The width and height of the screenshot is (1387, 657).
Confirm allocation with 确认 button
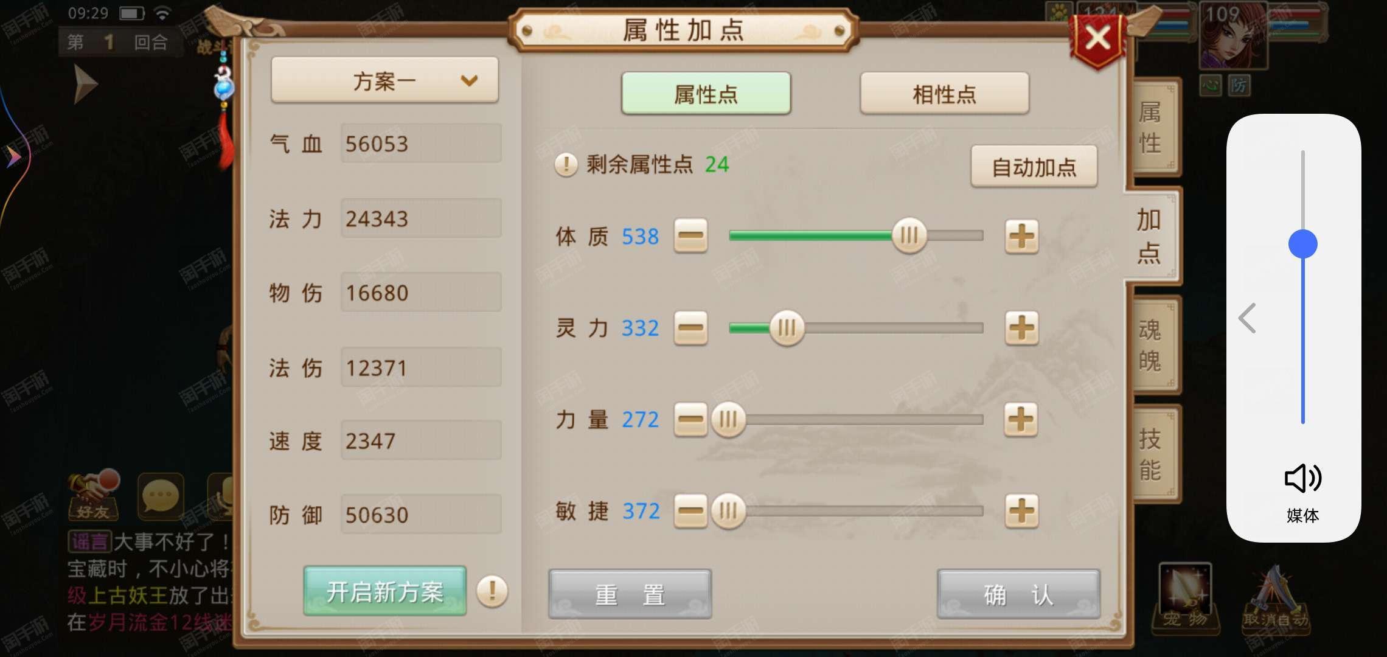pos(1018,594)
